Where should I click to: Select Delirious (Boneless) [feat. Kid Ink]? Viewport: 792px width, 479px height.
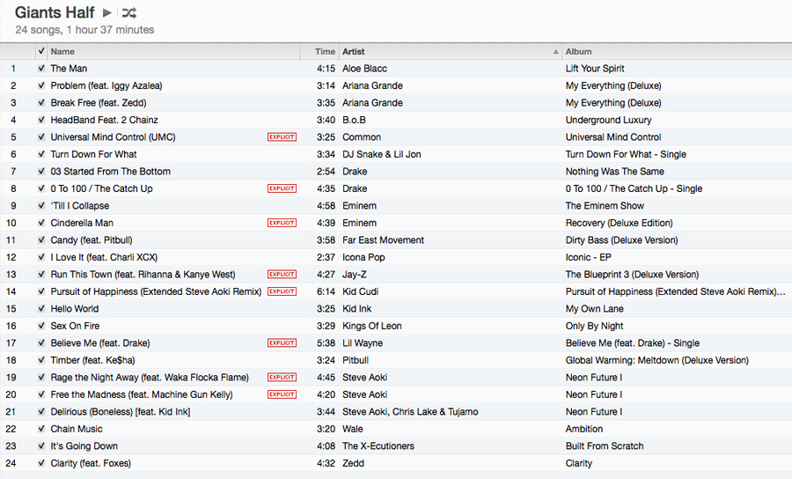[121, 412]
